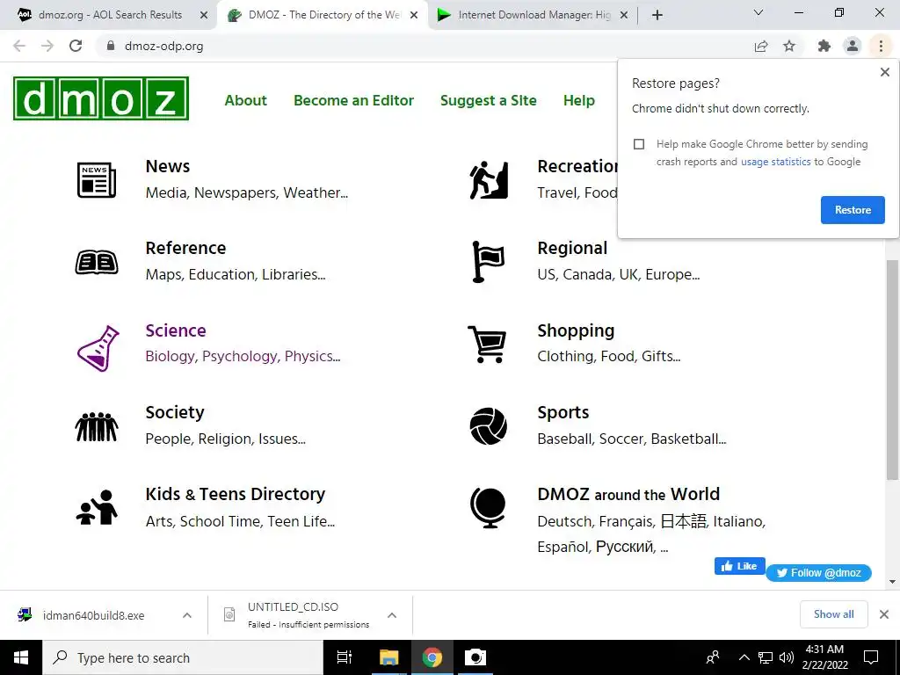The height and width of the screenshot is (675, 900).
Task: Bookmark this page with the star icon
Action: pyautogui.click(x=789, y=46)
